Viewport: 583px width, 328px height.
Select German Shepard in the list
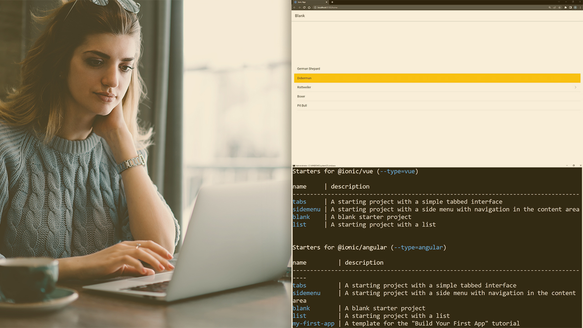[x=309, y=69]
